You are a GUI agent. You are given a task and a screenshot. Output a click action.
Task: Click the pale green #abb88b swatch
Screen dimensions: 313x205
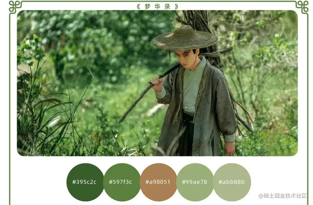coord(232,182)
